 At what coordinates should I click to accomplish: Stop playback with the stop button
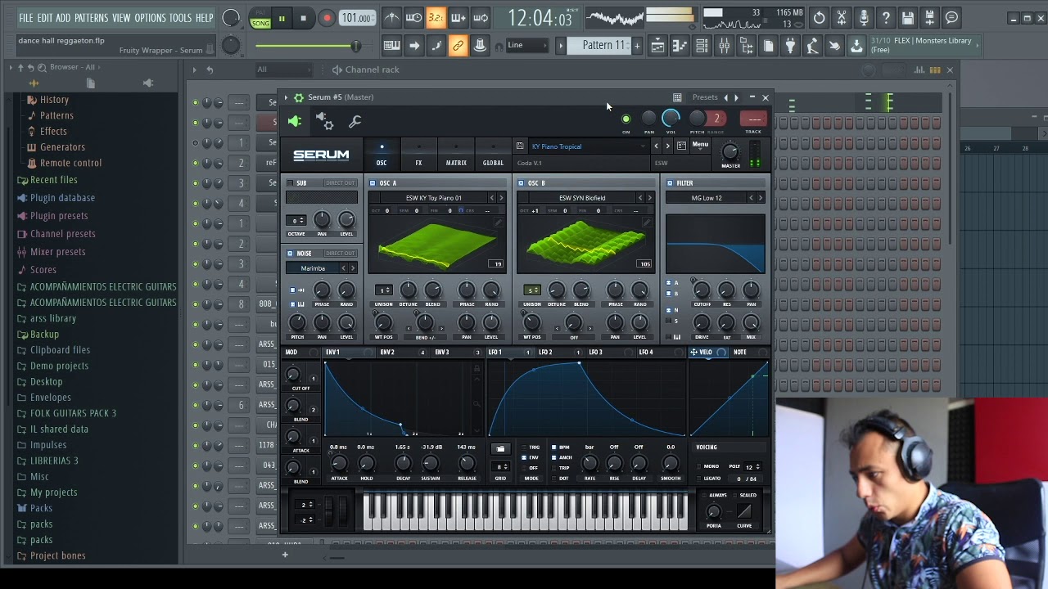[303, 18]
